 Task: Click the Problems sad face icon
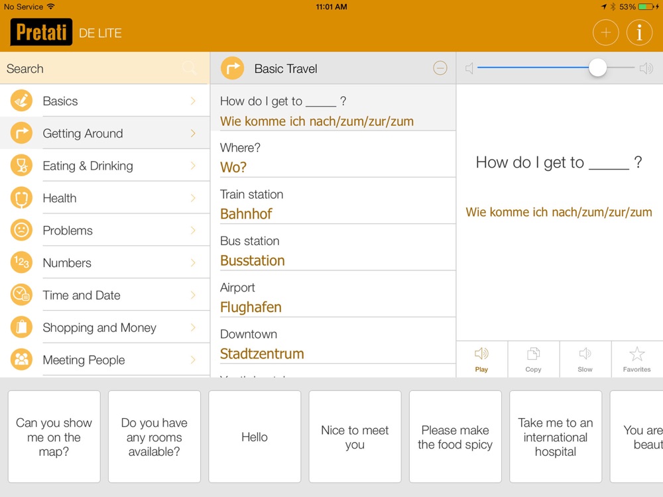pos(21,231)
